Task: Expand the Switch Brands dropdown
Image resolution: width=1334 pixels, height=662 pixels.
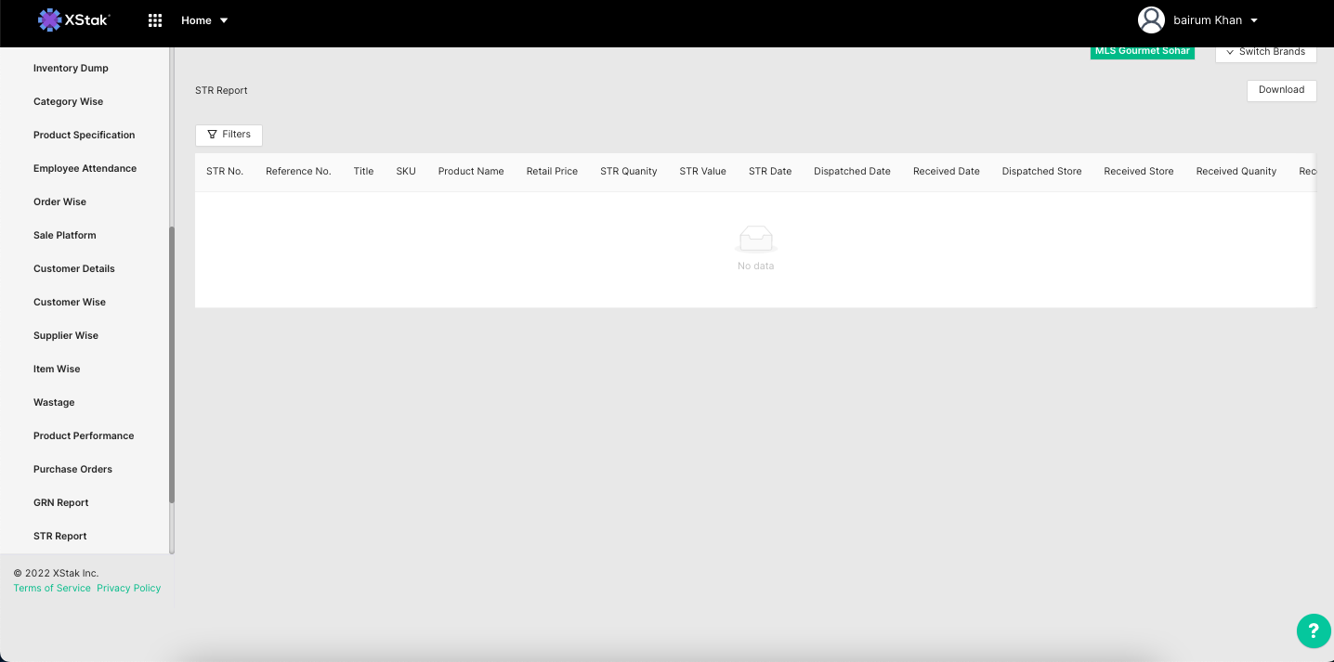Action: tap(1265, 52)
